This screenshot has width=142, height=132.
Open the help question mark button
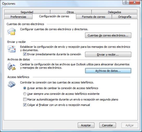[126, 2]
